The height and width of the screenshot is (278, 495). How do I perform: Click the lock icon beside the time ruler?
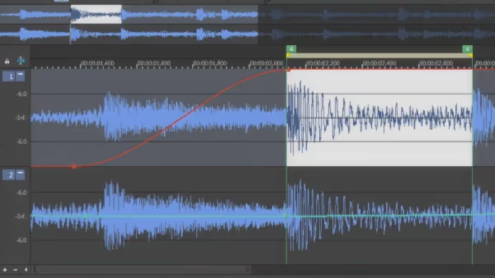[7, 61]
